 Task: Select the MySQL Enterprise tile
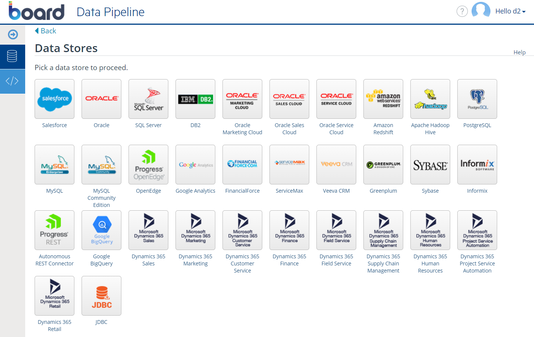(x=54, y=165)
